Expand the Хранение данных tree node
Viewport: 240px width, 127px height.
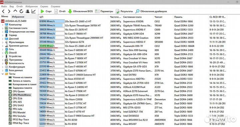pyautogui.click(x=3, y=46)
